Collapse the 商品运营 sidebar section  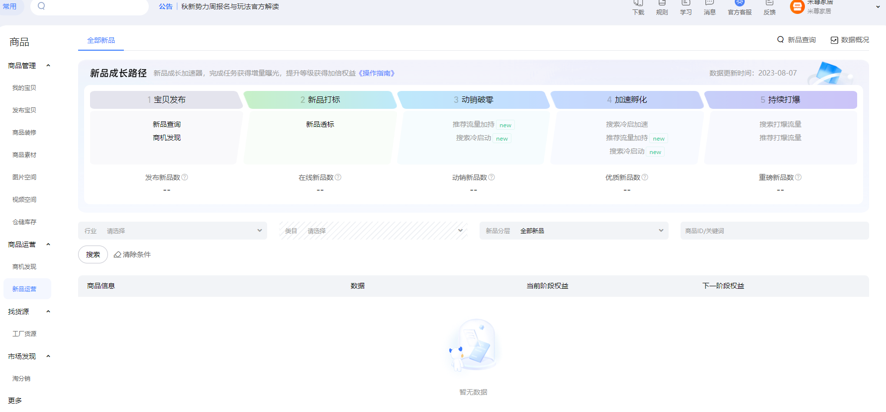point(48,245)
